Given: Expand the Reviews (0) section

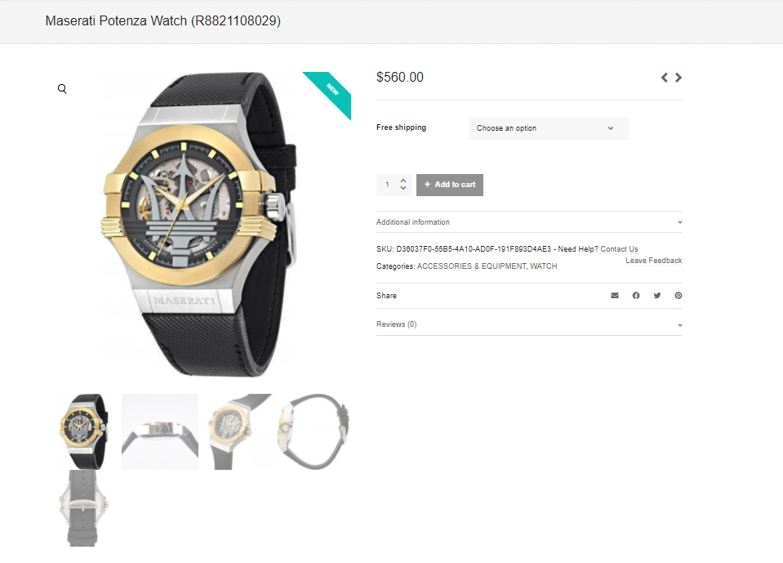Looking at the screenshot, I should click(x=529, y=324).
